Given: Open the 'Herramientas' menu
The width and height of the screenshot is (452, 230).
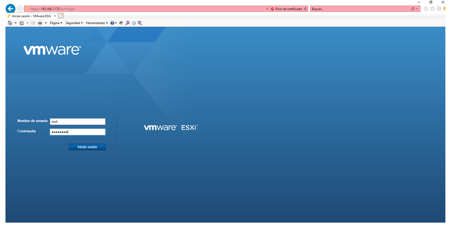Looking at the screenshot, I should [97, 23].
